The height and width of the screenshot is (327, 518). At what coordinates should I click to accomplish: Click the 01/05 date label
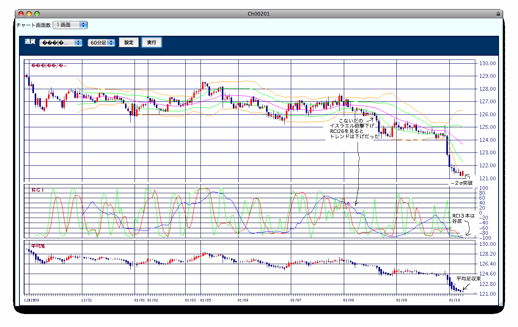206,300
